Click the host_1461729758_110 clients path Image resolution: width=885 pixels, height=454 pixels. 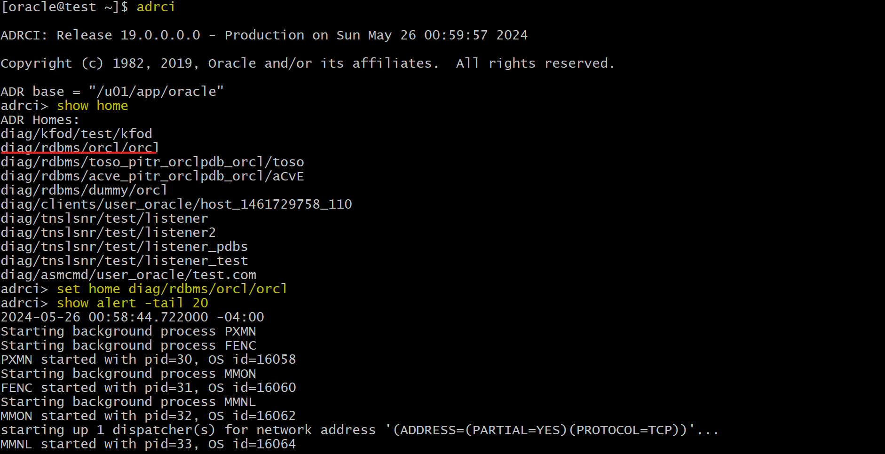click(176, 204)
